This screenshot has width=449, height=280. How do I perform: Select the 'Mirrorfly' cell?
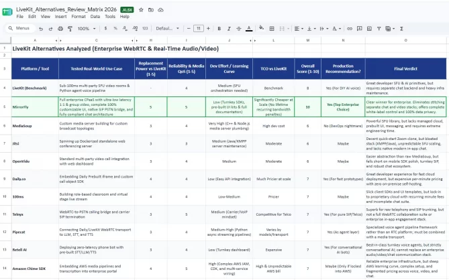click(35, 107)
